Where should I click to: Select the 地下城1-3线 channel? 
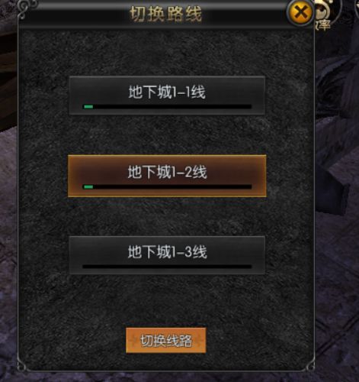pos(167,255)
